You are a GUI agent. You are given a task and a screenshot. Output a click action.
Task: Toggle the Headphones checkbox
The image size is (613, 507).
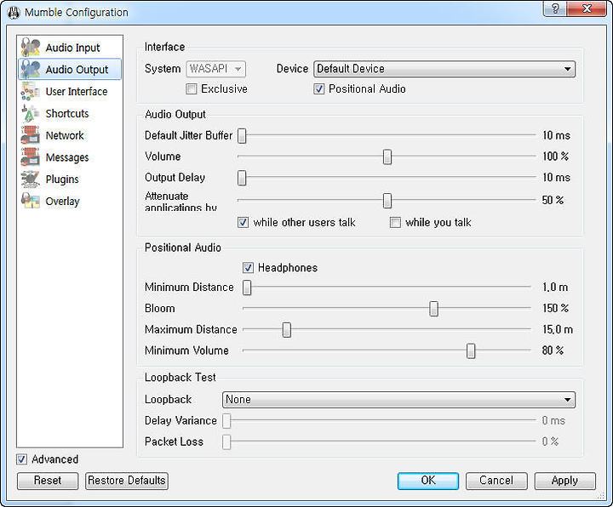point(248,268)
